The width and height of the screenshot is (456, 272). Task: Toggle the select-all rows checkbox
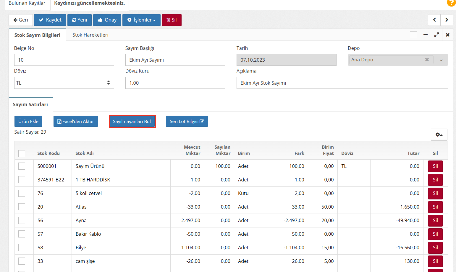coord(22,153)
